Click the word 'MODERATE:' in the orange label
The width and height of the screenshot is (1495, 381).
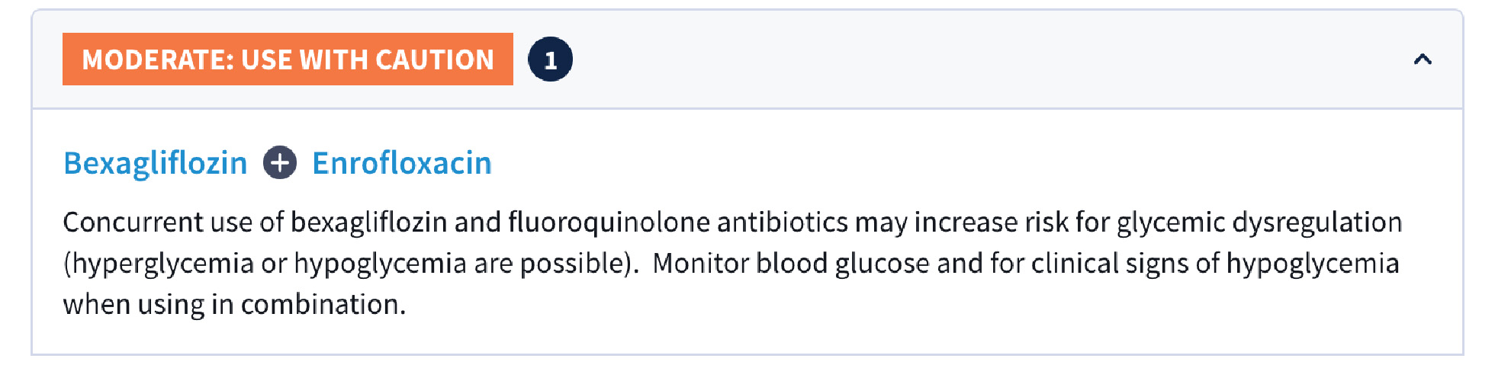(x=157, y=59)
